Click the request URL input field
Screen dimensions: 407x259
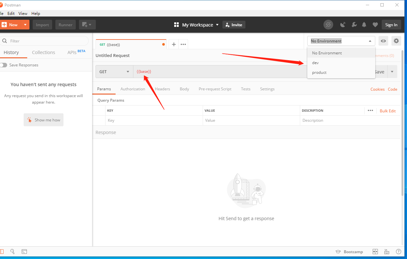point(220,72)
